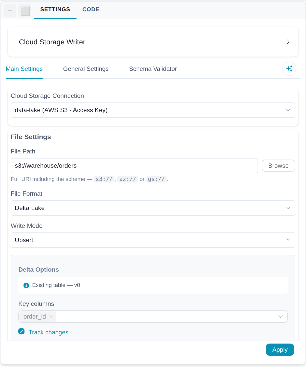Click the order_id tag text
The height and width of the screenshot is (367, 306).
click(35, 317)
